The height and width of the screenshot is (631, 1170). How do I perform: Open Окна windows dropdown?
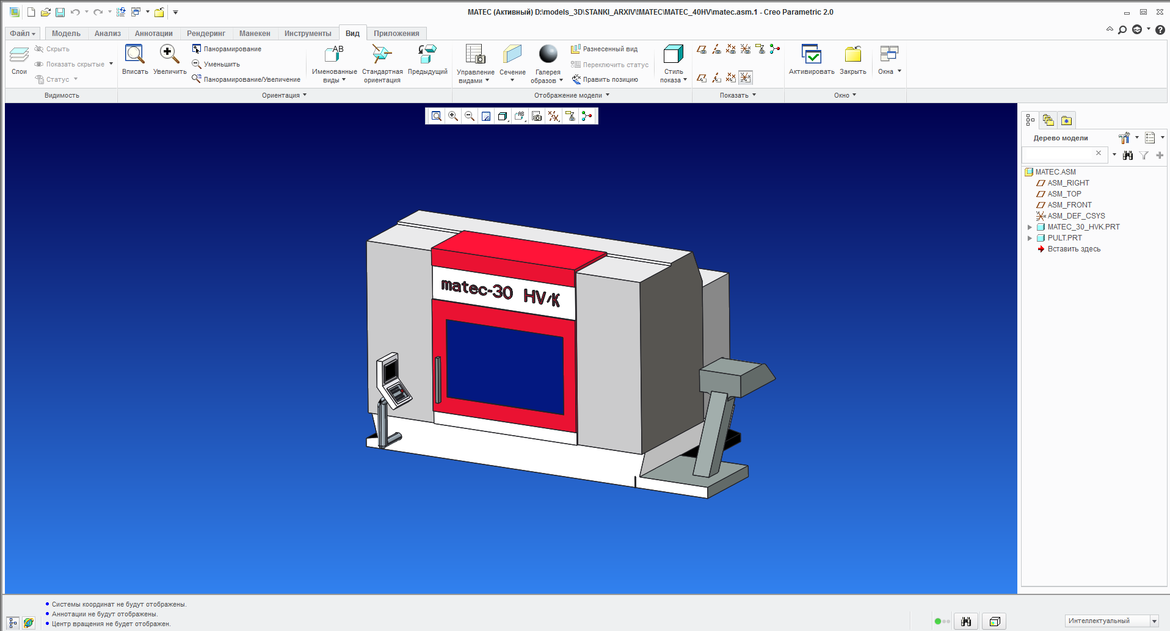[890, 71]
